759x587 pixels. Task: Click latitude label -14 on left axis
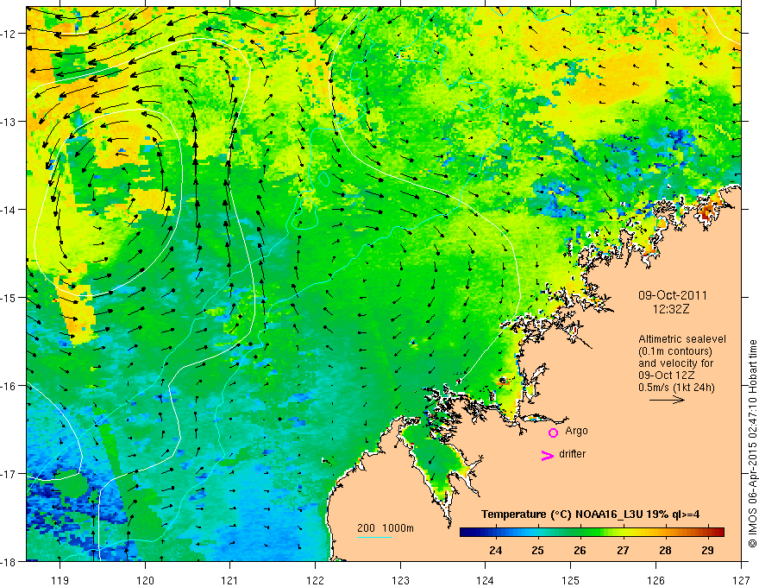[x=10, y=210]
